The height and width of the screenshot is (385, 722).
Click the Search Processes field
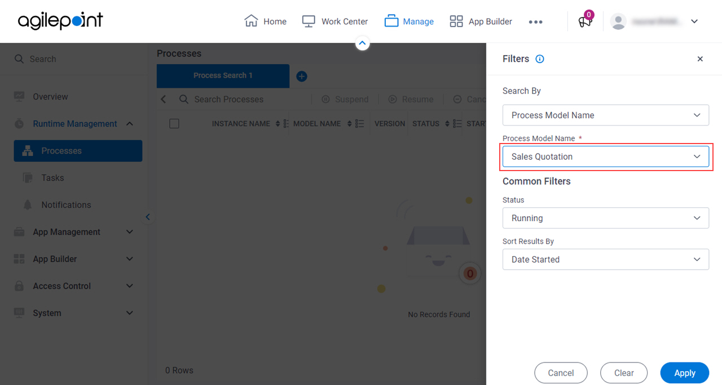(x=228, y=99)
